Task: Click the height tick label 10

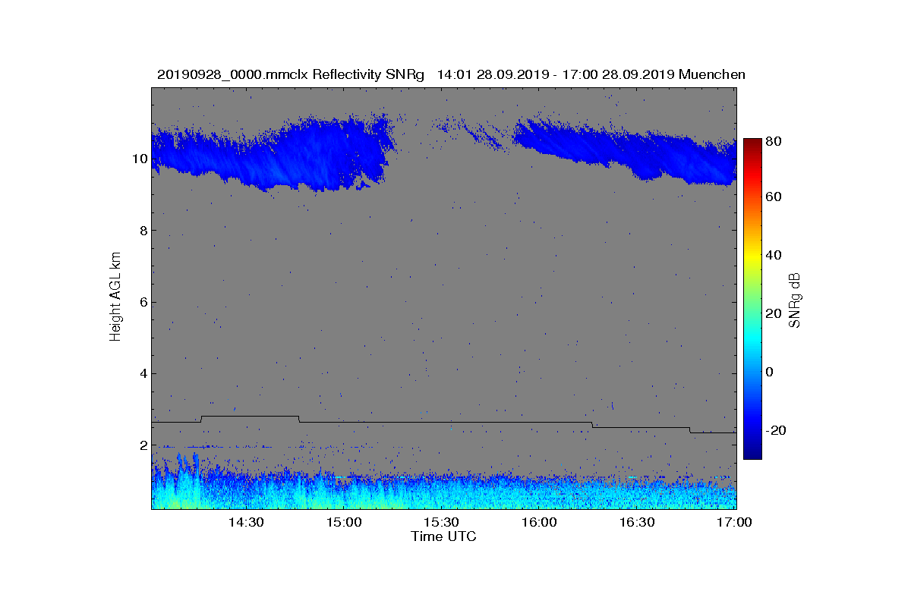Action: click(x=139, y=159)
